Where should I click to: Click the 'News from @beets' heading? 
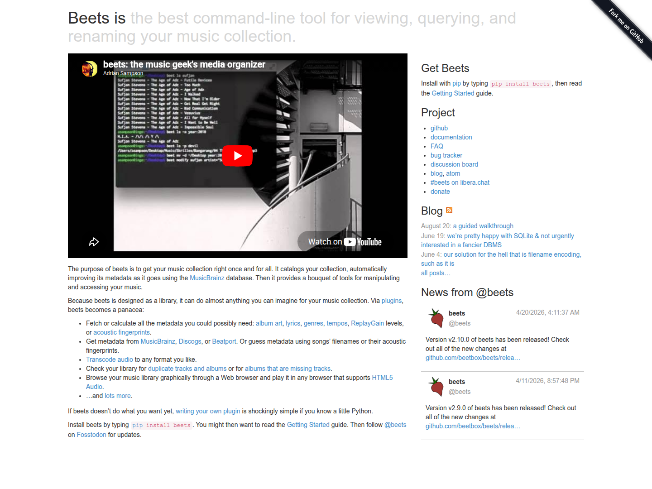pyautogui.click(x=467, y=292)
